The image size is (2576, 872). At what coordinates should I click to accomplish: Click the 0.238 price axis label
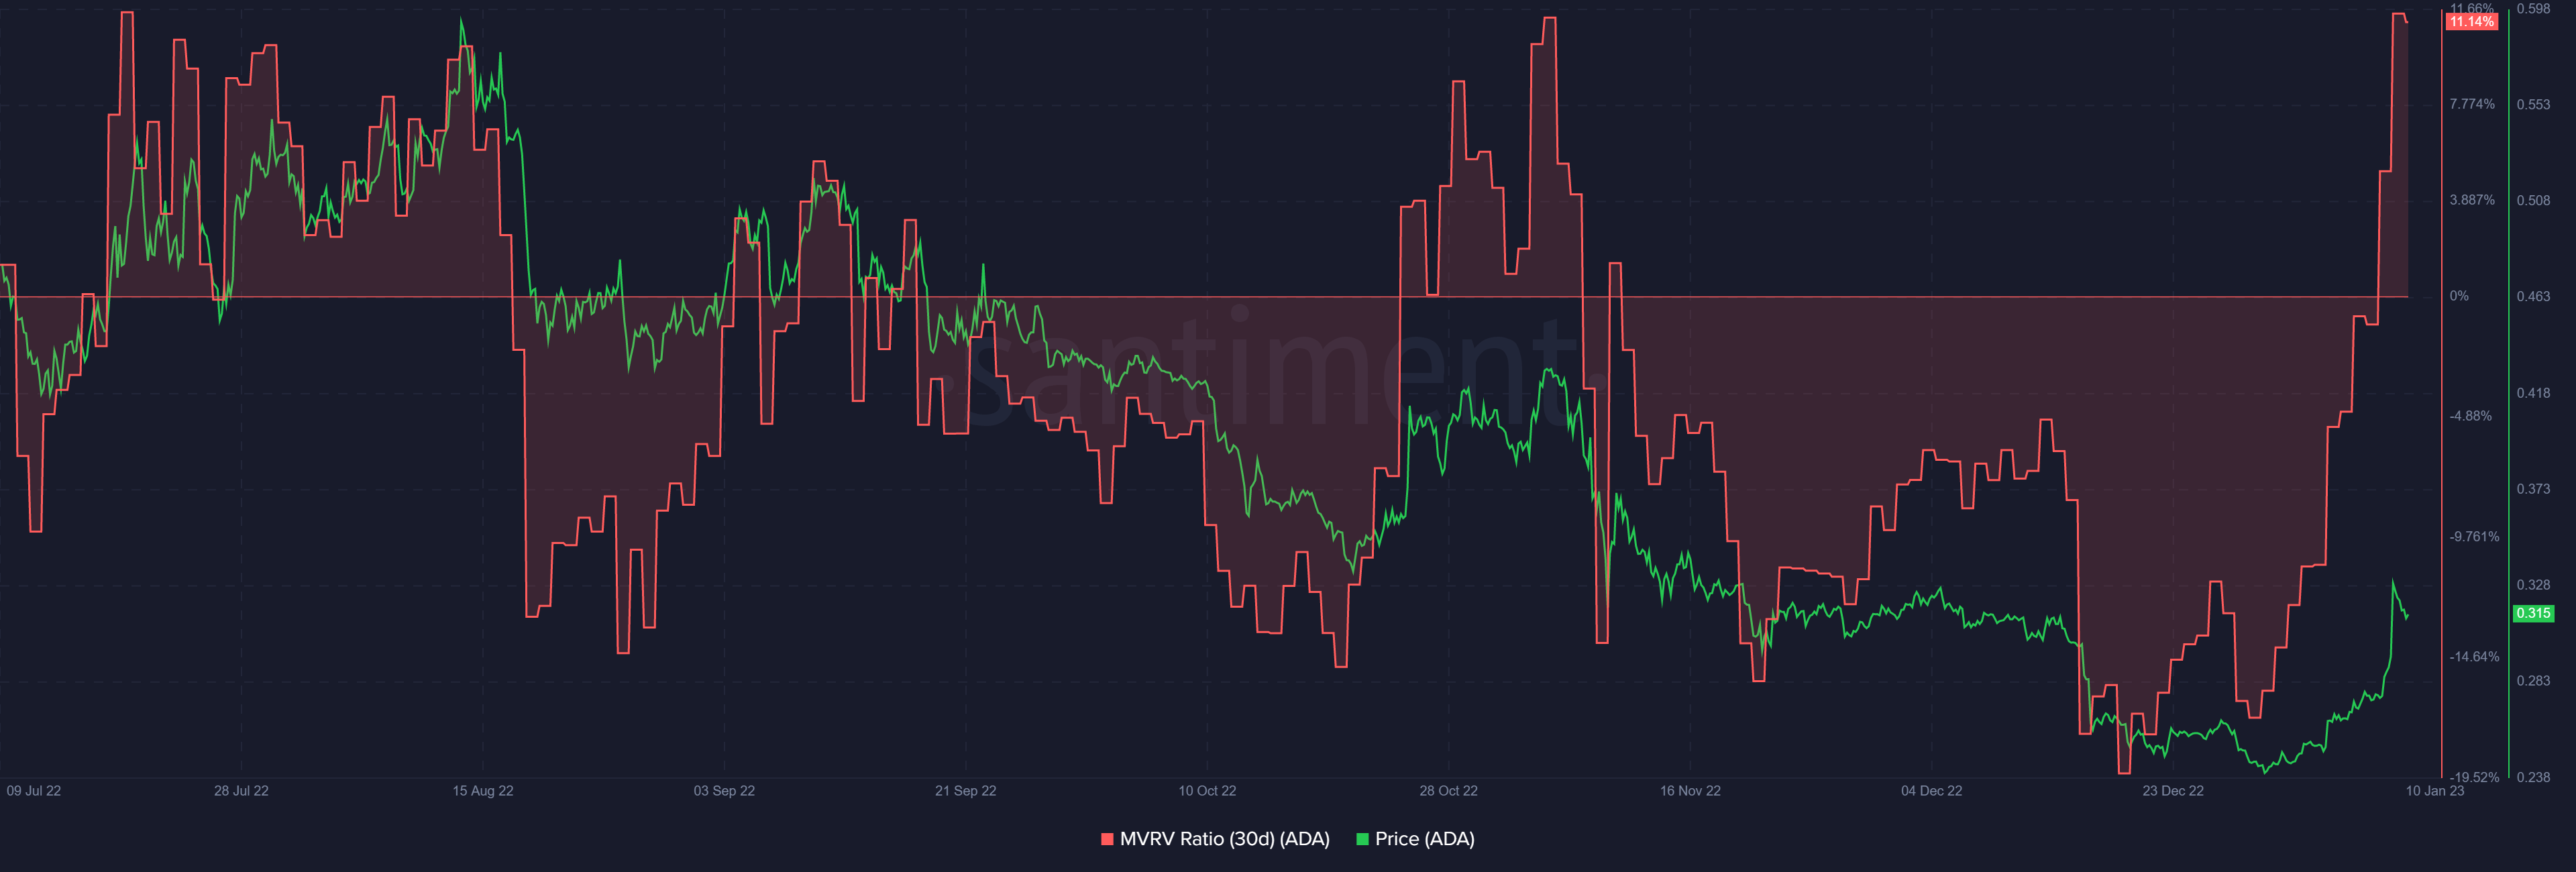coord(2533,777)
